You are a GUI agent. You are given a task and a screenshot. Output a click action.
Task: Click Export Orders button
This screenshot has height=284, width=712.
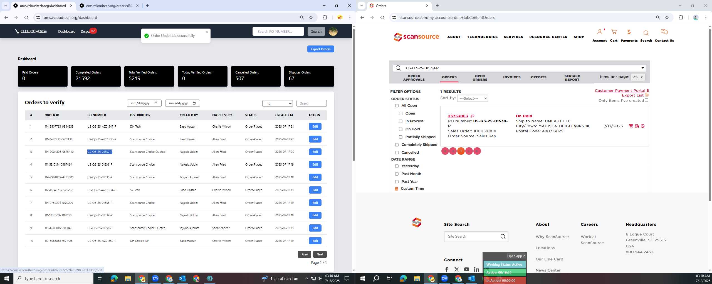tap(320, 49)
